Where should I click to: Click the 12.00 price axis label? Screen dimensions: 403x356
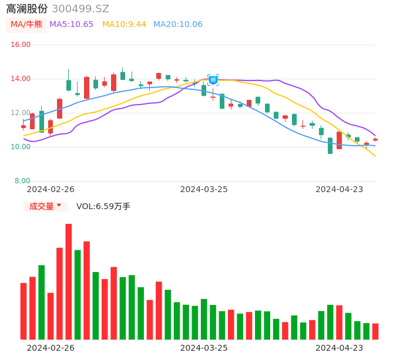21,113
